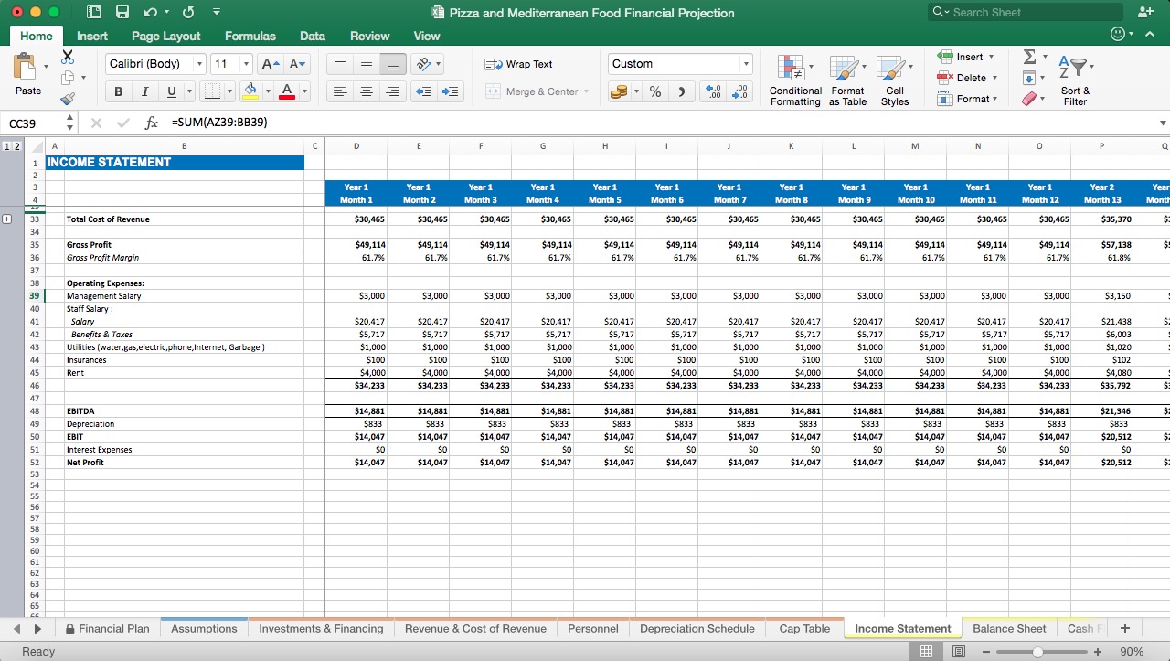The image size is (1170, 661).
Task: Decrease font size with the smaller A
Action: [297, 64]
